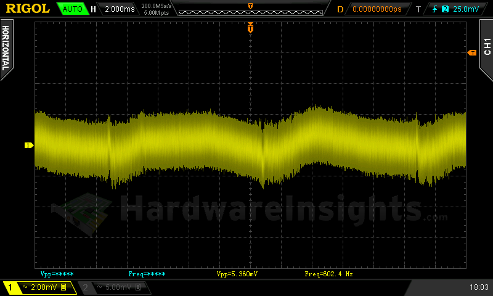Select the 25.0mV trigger level value

pos(465,9)
